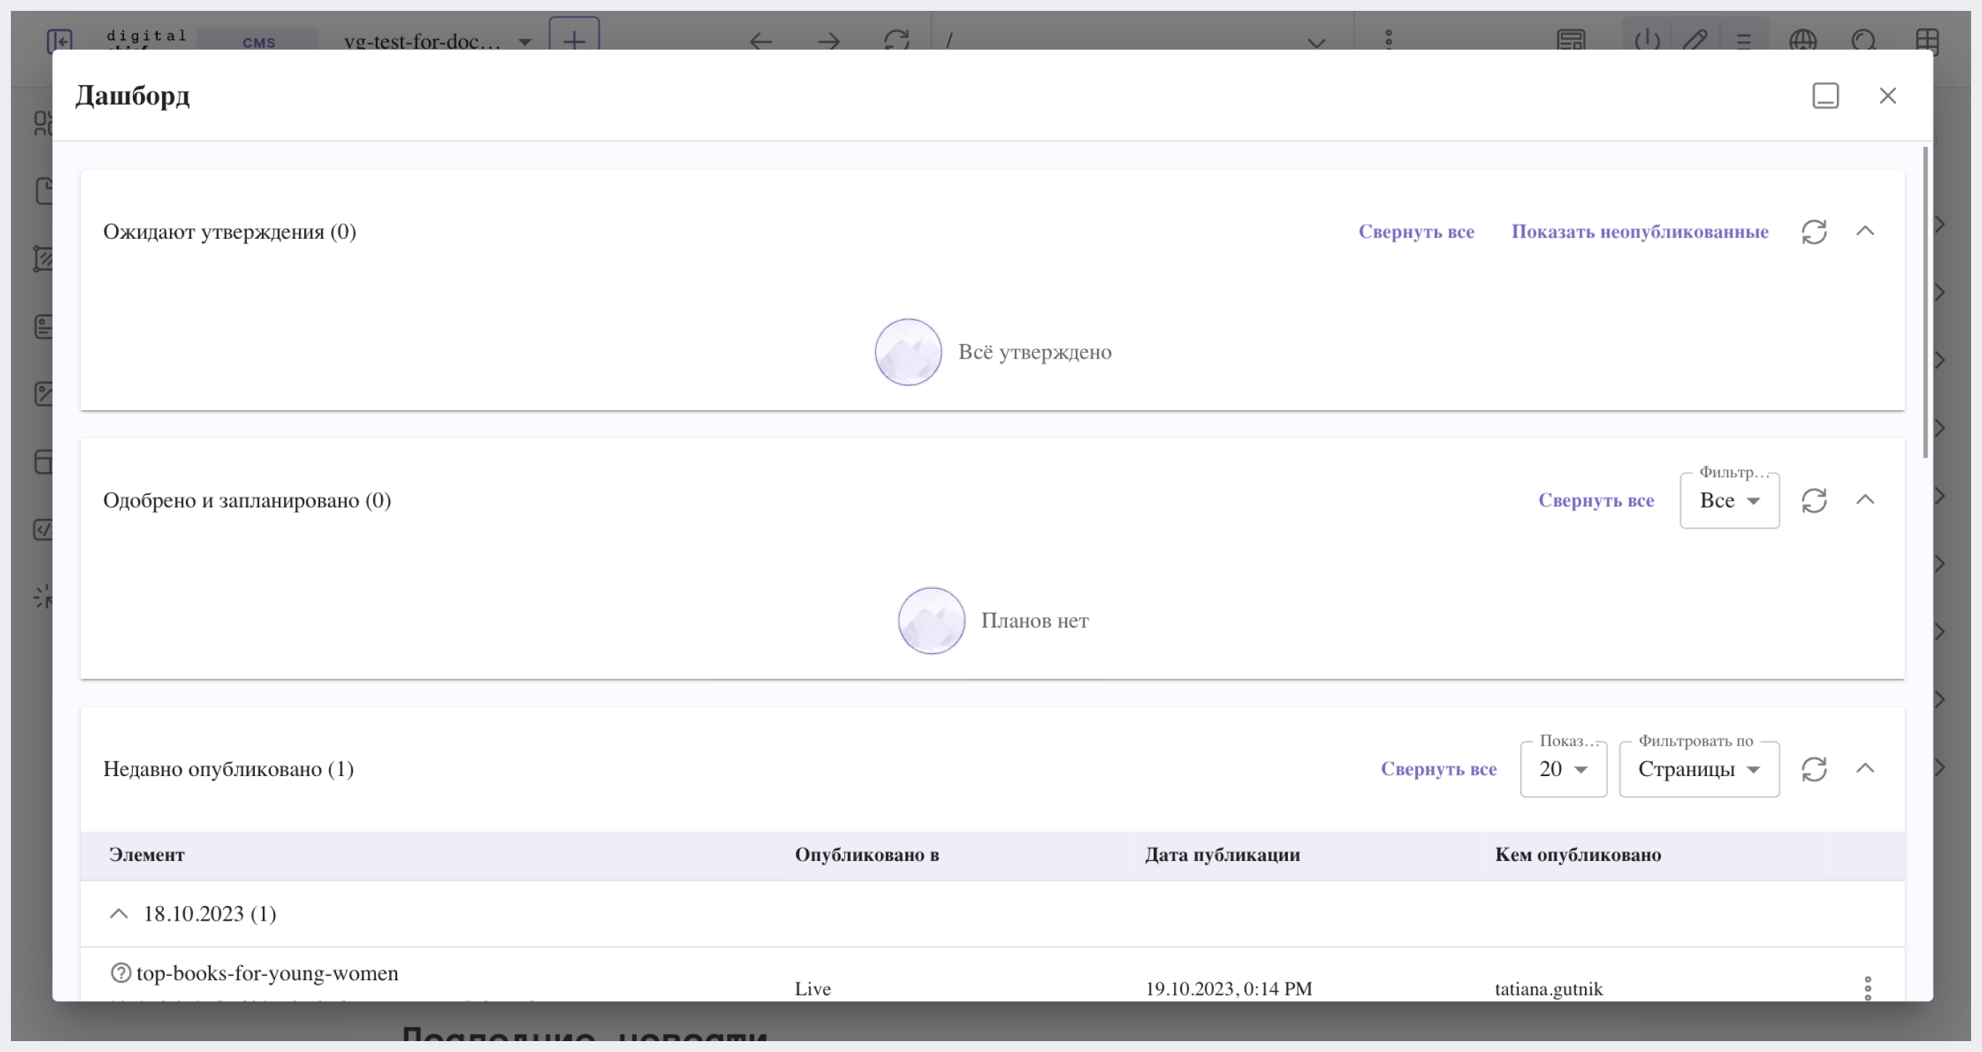Click the tatiana.gutnik cell
The height and width of the screenshot is (1052, 1982).
pyautogui.click(x=1549, y=989)
